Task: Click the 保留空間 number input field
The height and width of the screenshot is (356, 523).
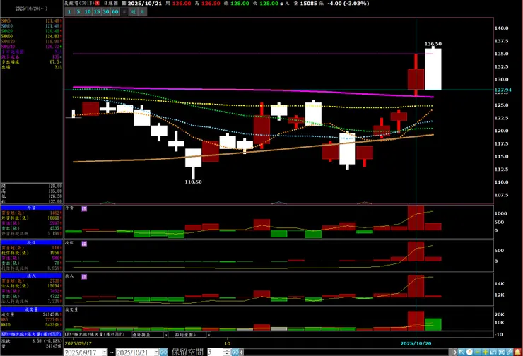Action: pyautogui.click(x=215, y=352)
